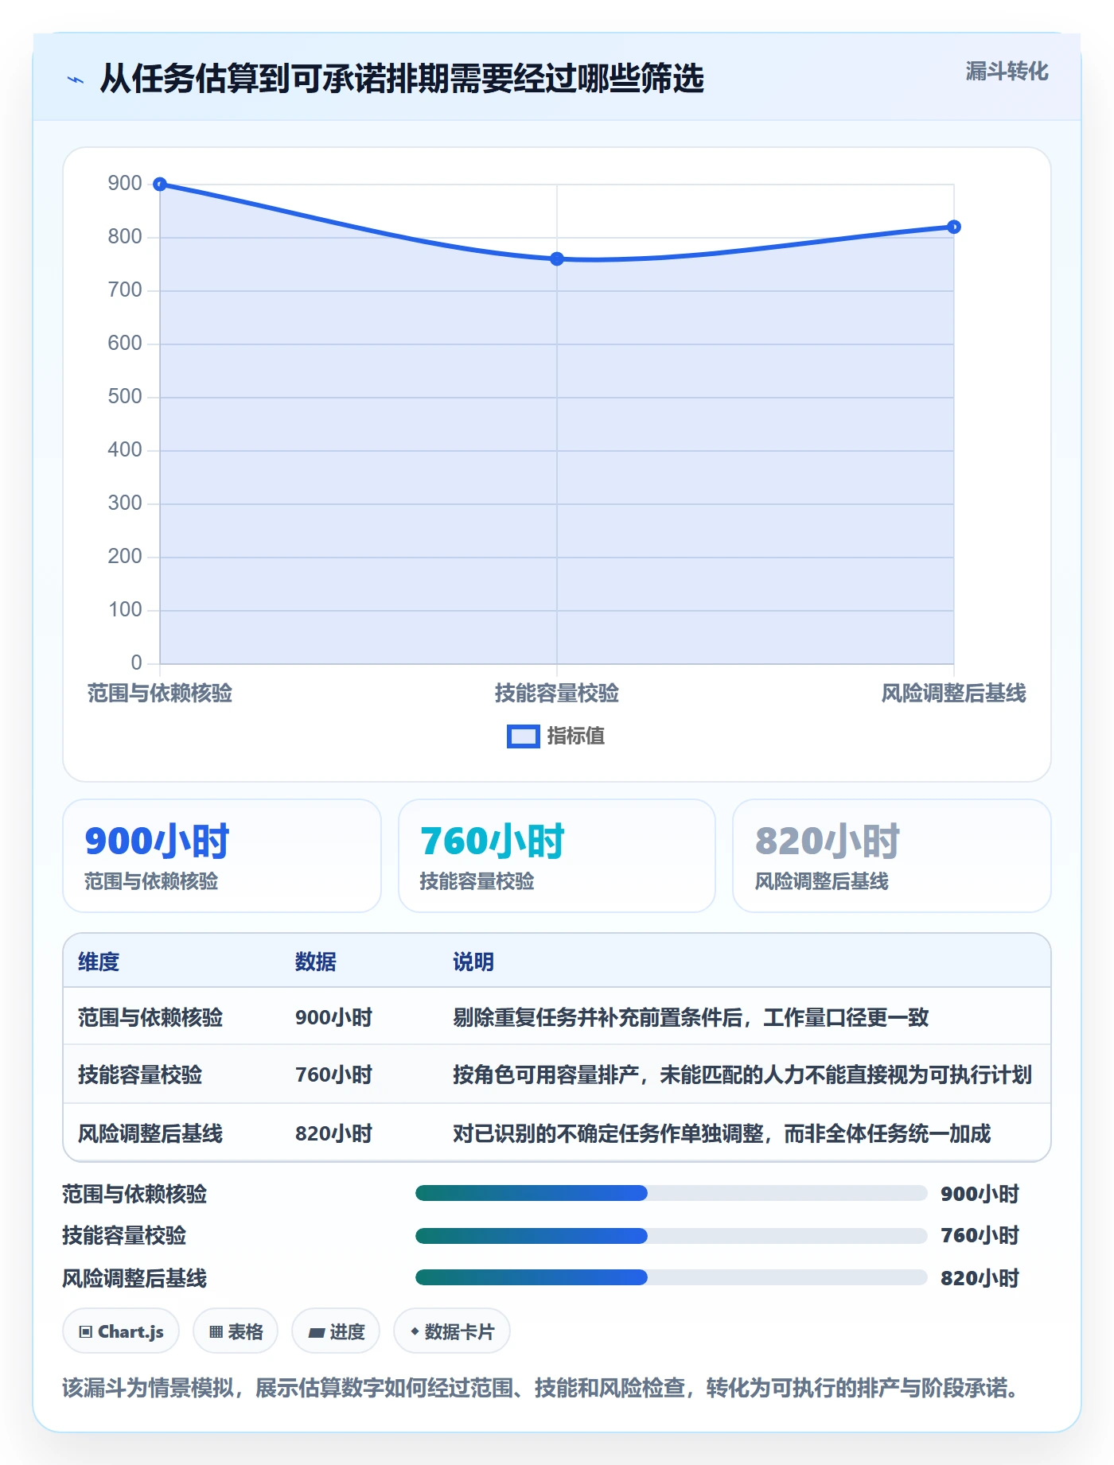Click the 数据 column header
This screenshot has width=1114, height=1465.
click(x=316, y=962)
